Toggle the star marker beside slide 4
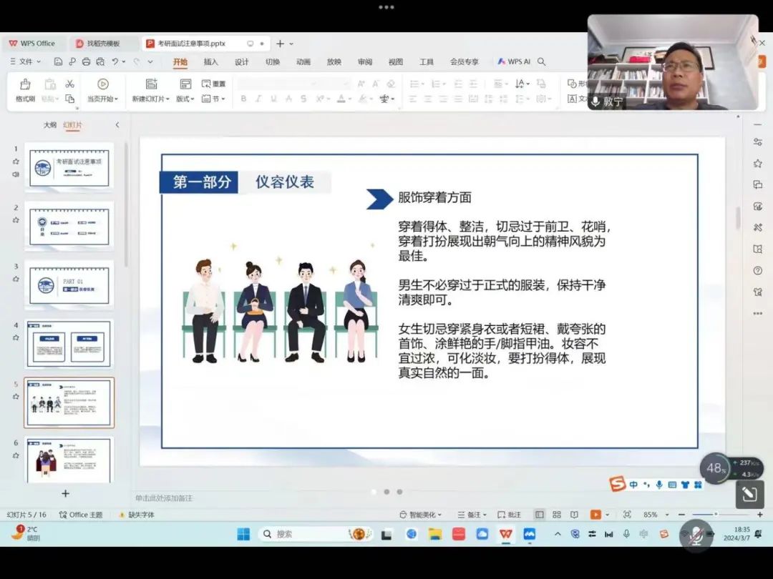The image size is (773, 579). [x=16, y=337]
